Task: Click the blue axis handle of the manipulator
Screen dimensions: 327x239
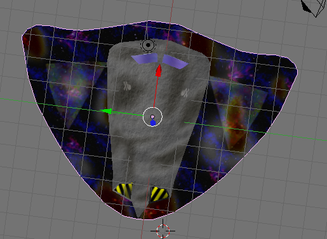Action: pyautogui.click(x=153, y=123)
